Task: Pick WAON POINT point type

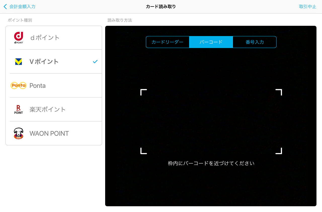Action: [x=54, y=133]
